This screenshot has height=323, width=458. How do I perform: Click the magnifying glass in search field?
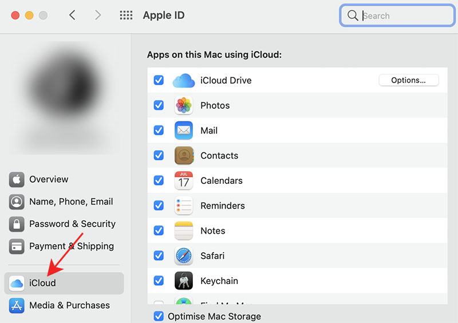[353, 15]
